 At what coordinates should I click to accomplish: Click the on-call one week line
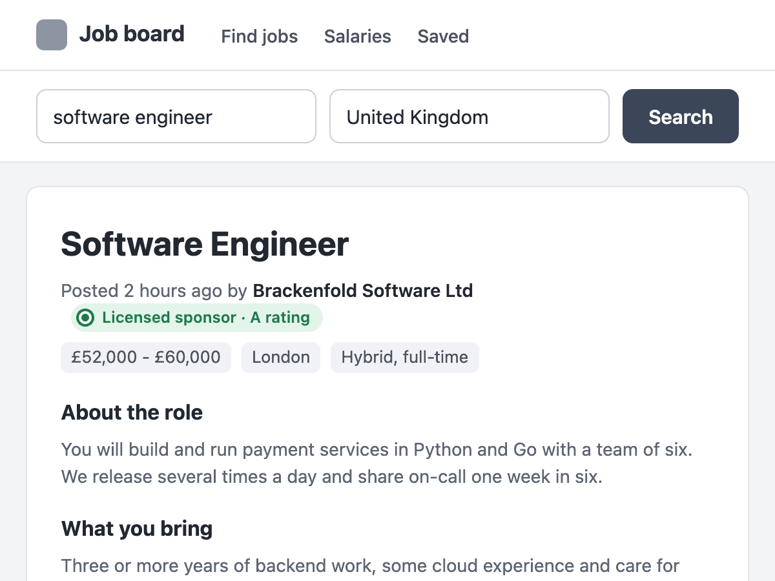(x=332, y=477)
